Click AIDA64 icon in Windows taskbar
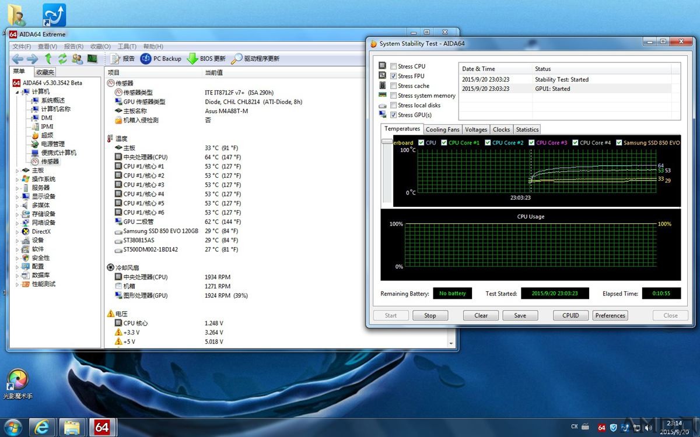Viewport: 700px width, 437px height. (101, 428)
